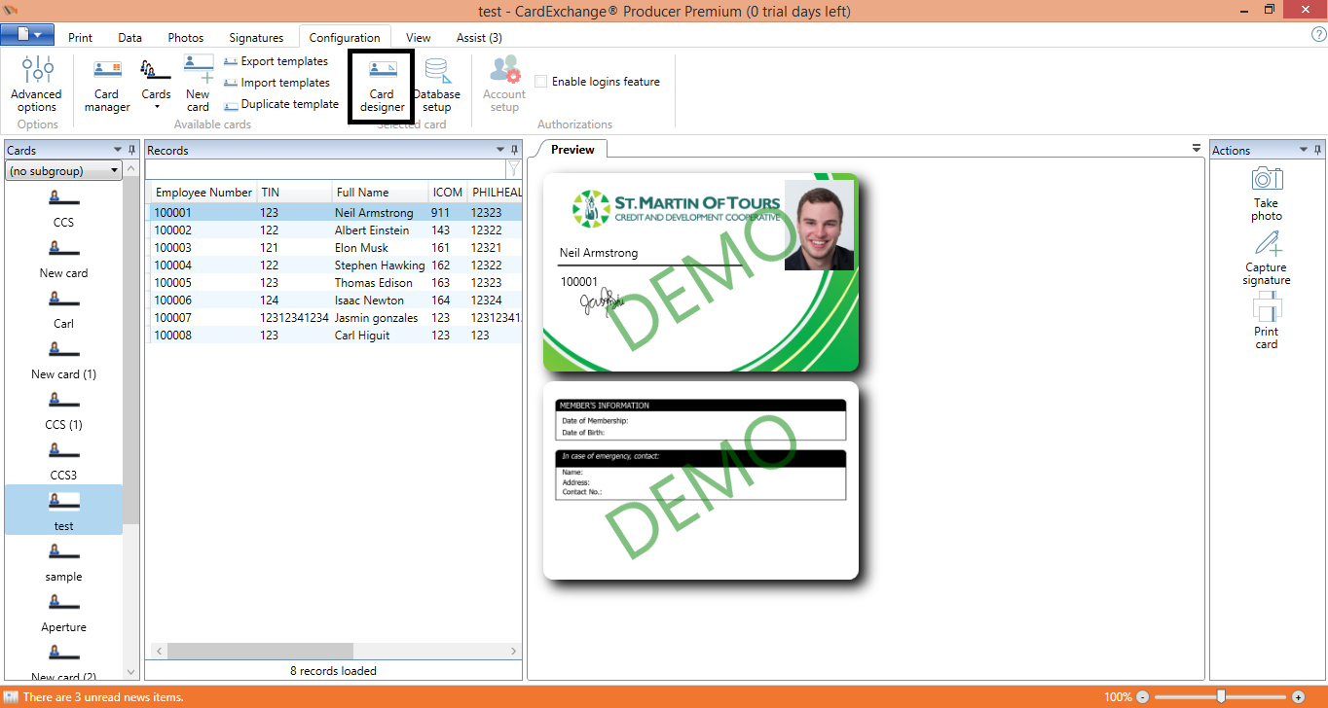Select the sample card template
Image resolution: width=1328 pixels, height=708 pixels.
[x=63, y=562]
